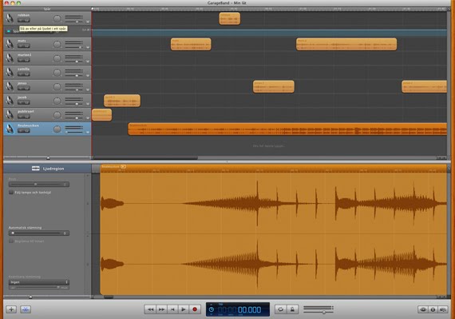Viewport: 455px width, 319px height.
Task: Click the finalmusiken track volume slider
Action: coord(73,132)
